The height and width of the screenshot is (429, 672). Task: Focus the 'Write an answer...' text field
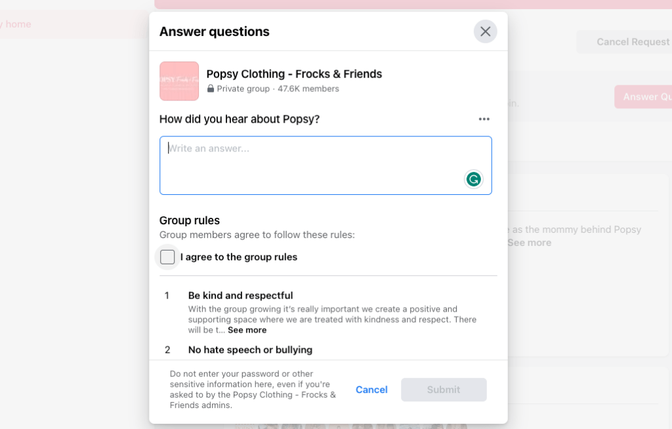(x=315, y=164)
